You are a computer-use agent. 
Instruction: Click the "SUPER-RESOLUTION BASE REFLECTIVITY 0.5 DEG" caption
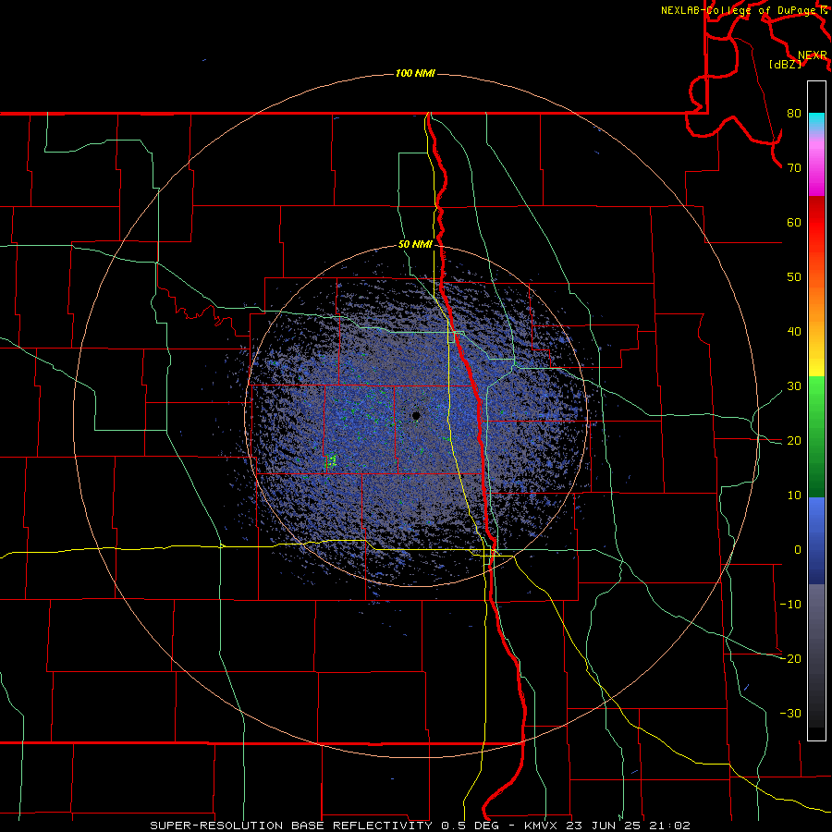[324, 826]
